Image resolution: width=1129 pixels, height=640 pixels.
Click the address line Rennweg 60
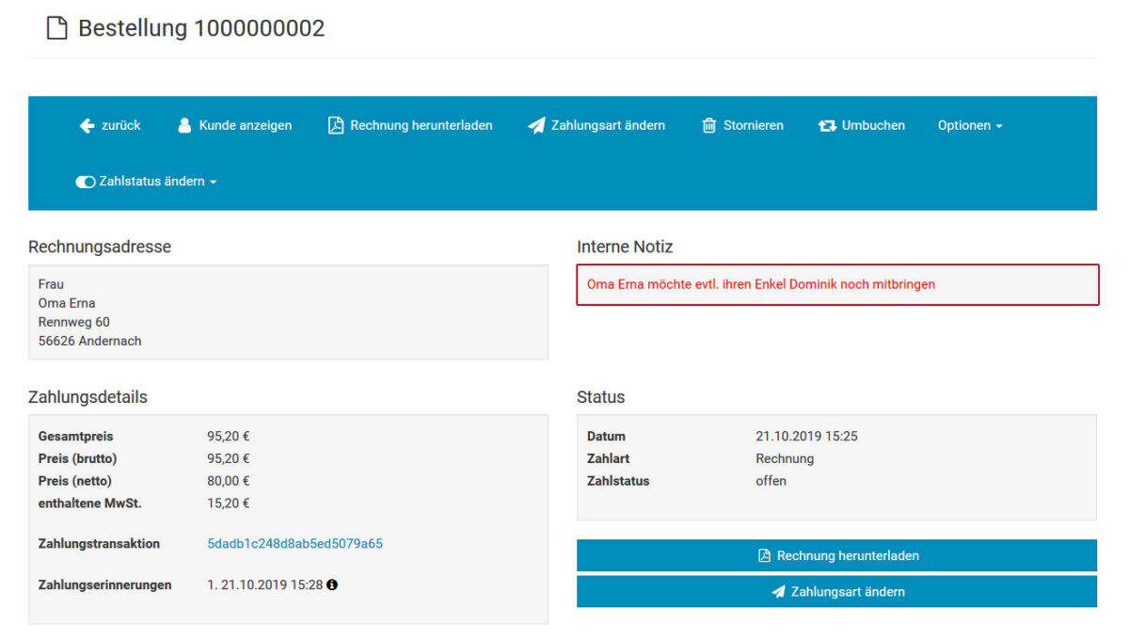pos(74,322)
